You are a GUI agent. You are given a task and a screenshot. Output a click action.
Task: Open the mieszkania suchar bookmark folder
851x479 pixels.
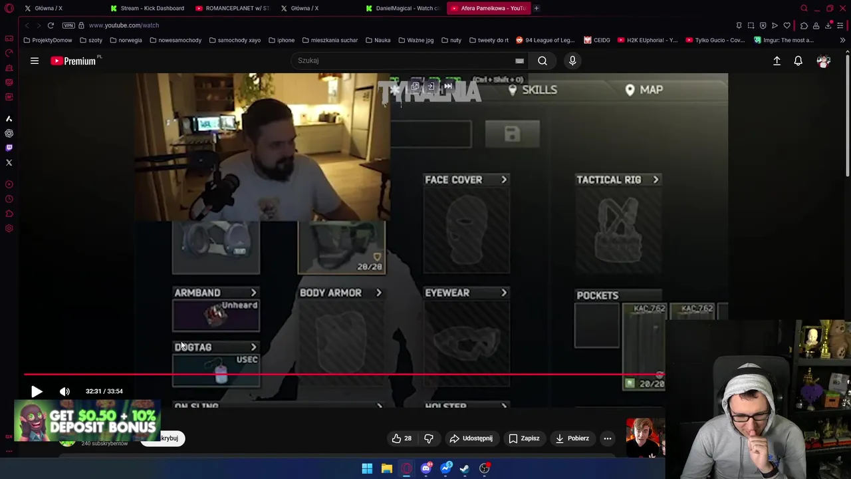click(x=330, y=40)
